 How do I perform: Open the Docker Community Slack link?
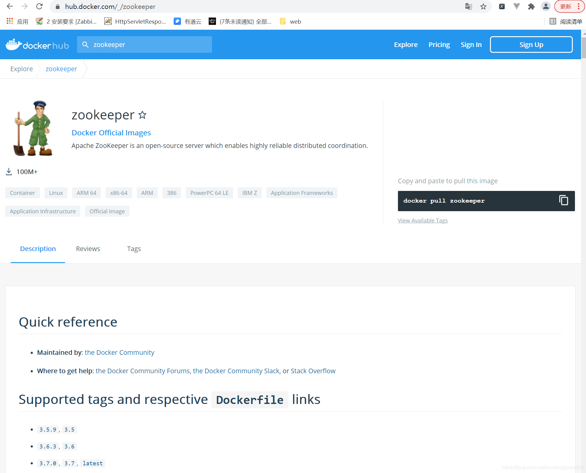point(236,371)
